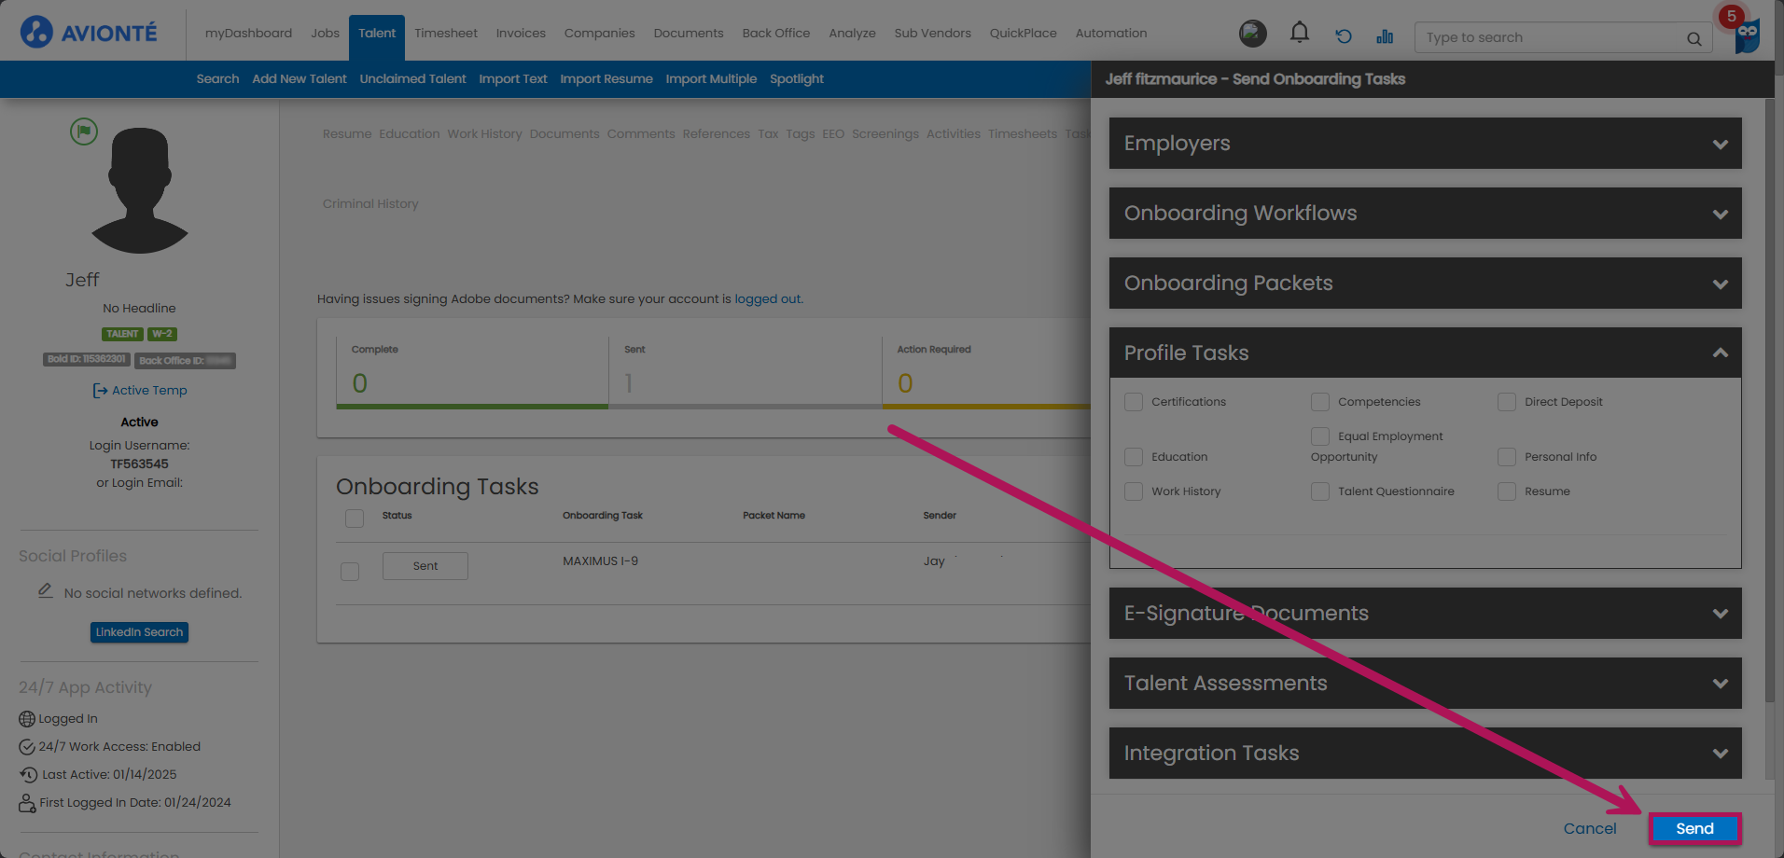Click the Cancel link
This screenshot has height=858, width=1784.
(x=1590, y=828)
